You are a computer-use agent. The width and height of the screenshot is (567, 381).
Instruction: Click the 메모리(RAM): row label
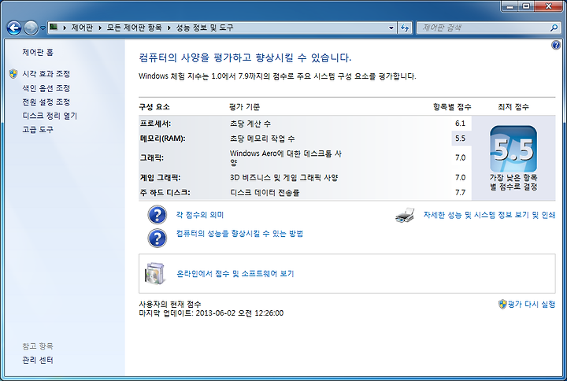(x=162, y=139)
